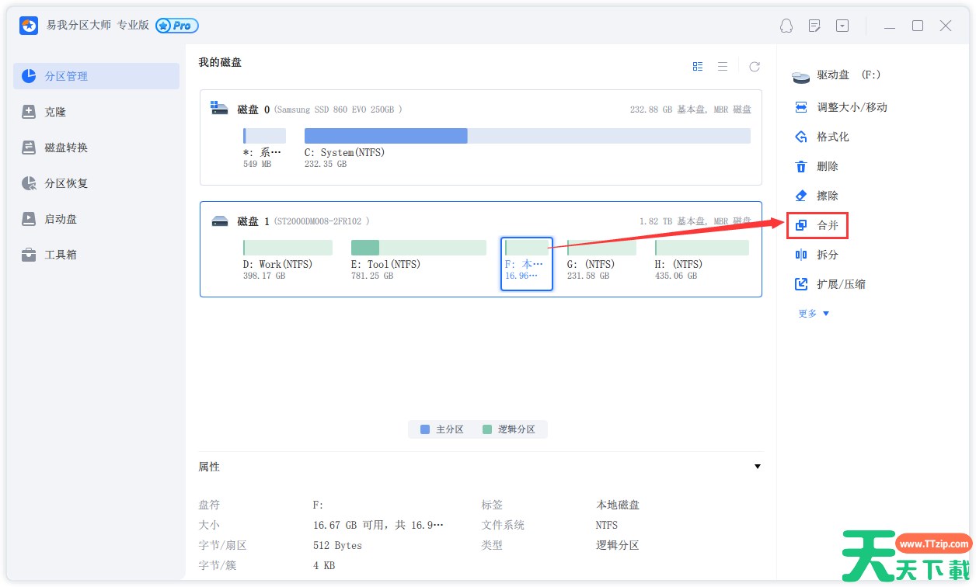Click 调整大小/移动 resize/move operation
Screen dimensions: 976x587
coord(851,107)
